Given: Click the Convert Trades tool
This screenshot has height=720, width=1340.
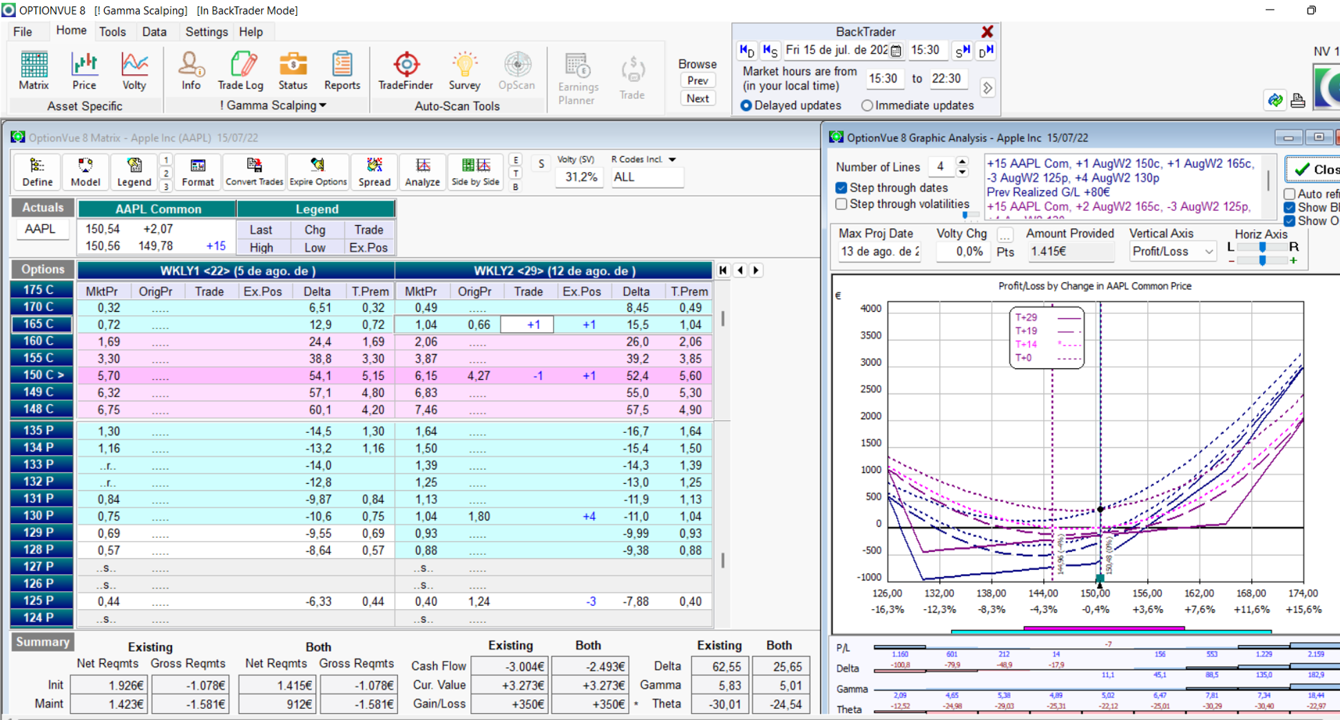Looking at the screenshot, I should tap(254, 171).
